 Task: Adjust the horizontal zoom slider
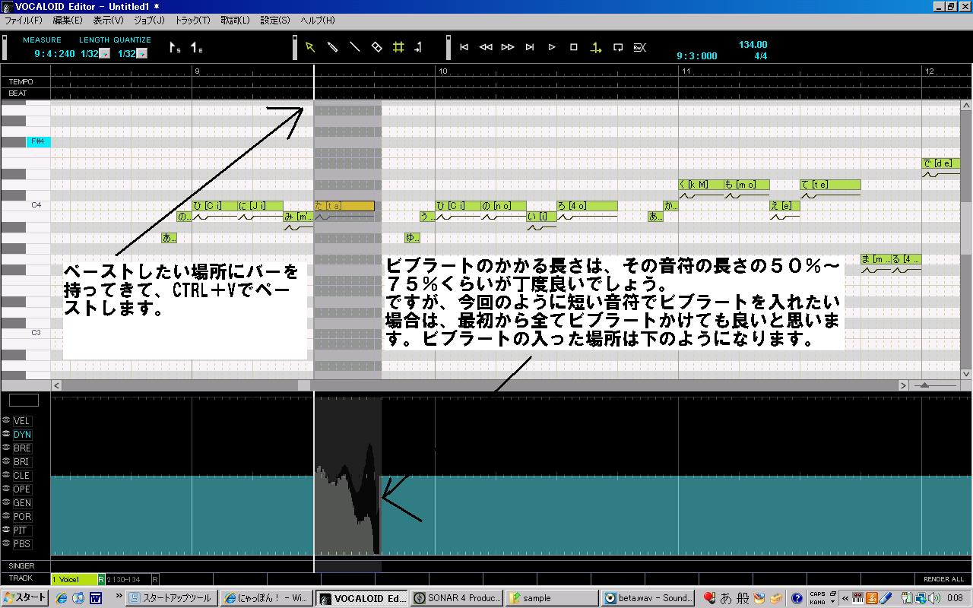point(936,385)
